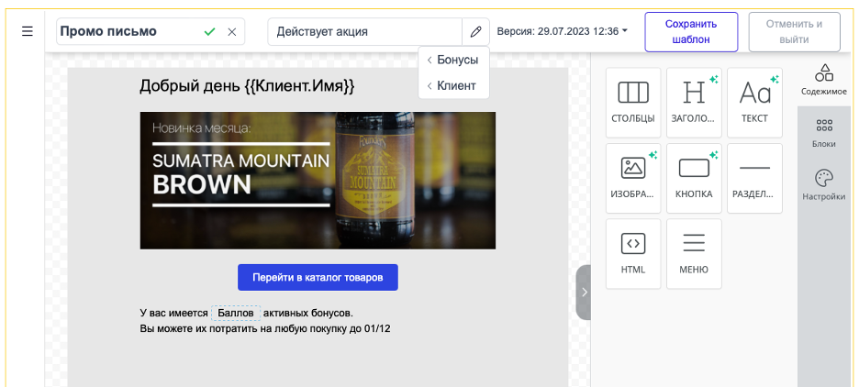Click Сохранить шаблон button

coord(691,32)
